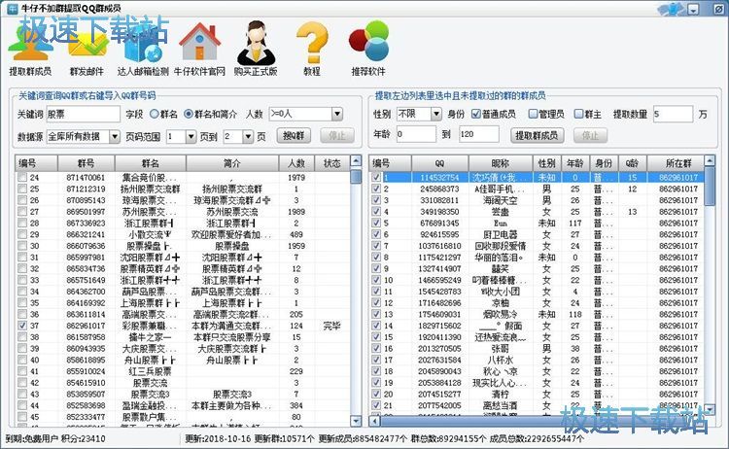Visit 牛仔软件官网 home icon
Screen dimensions: 729x449
click(x=199, y=49)
